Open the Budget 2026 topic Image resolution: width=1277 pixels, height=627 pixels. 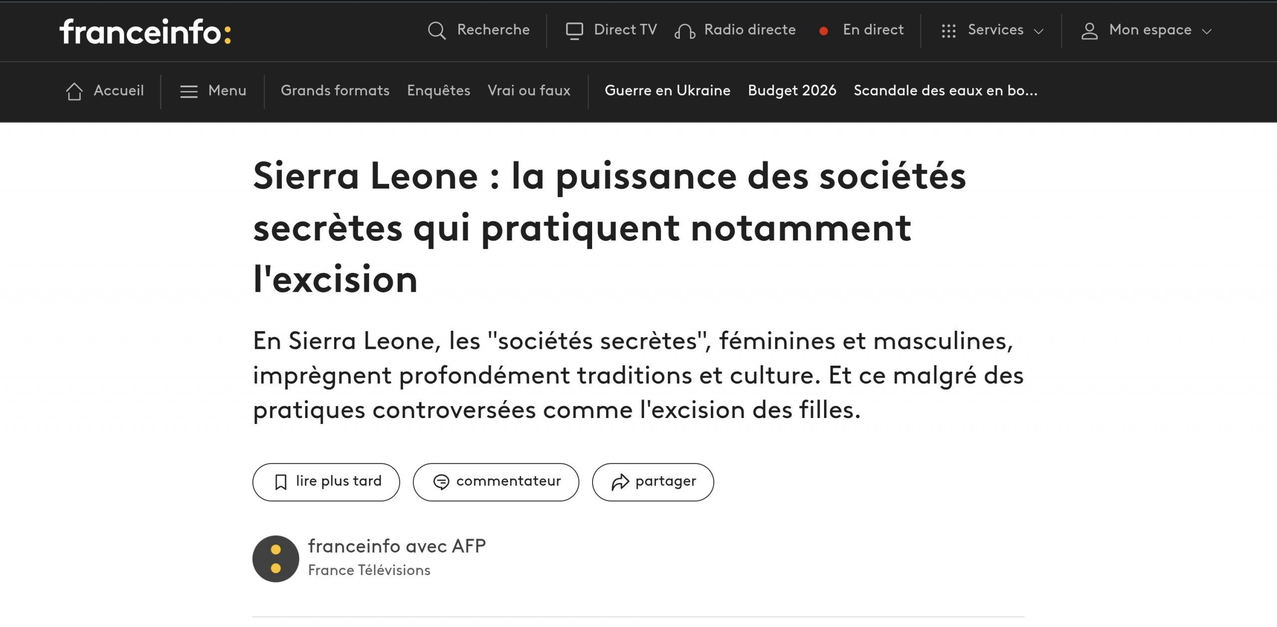[792, 90]
